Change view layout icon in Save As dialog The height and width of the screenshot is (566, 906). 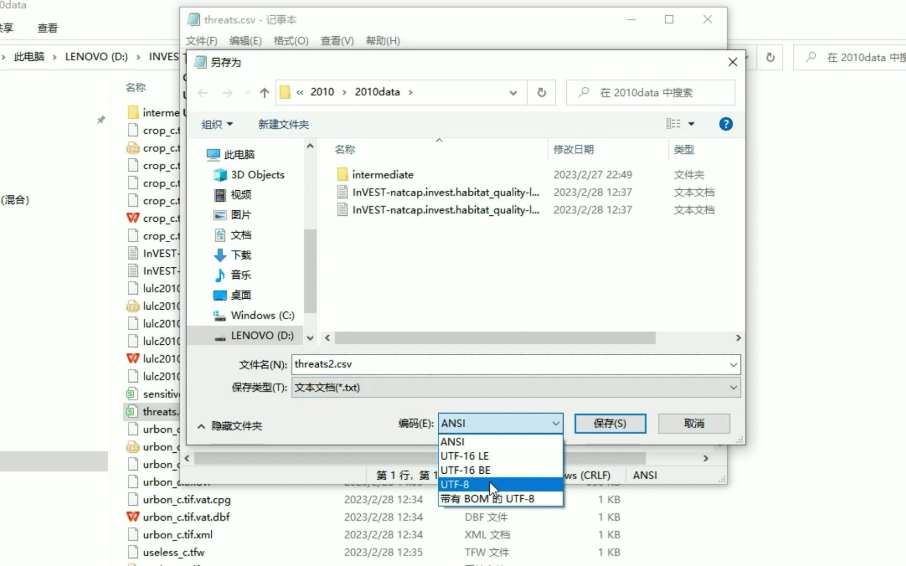pos(674,124)
